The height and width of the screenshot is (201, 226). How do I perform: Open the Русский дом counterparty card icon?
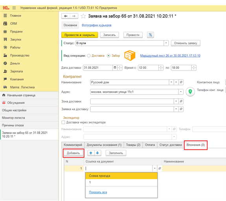coord(181,82)
